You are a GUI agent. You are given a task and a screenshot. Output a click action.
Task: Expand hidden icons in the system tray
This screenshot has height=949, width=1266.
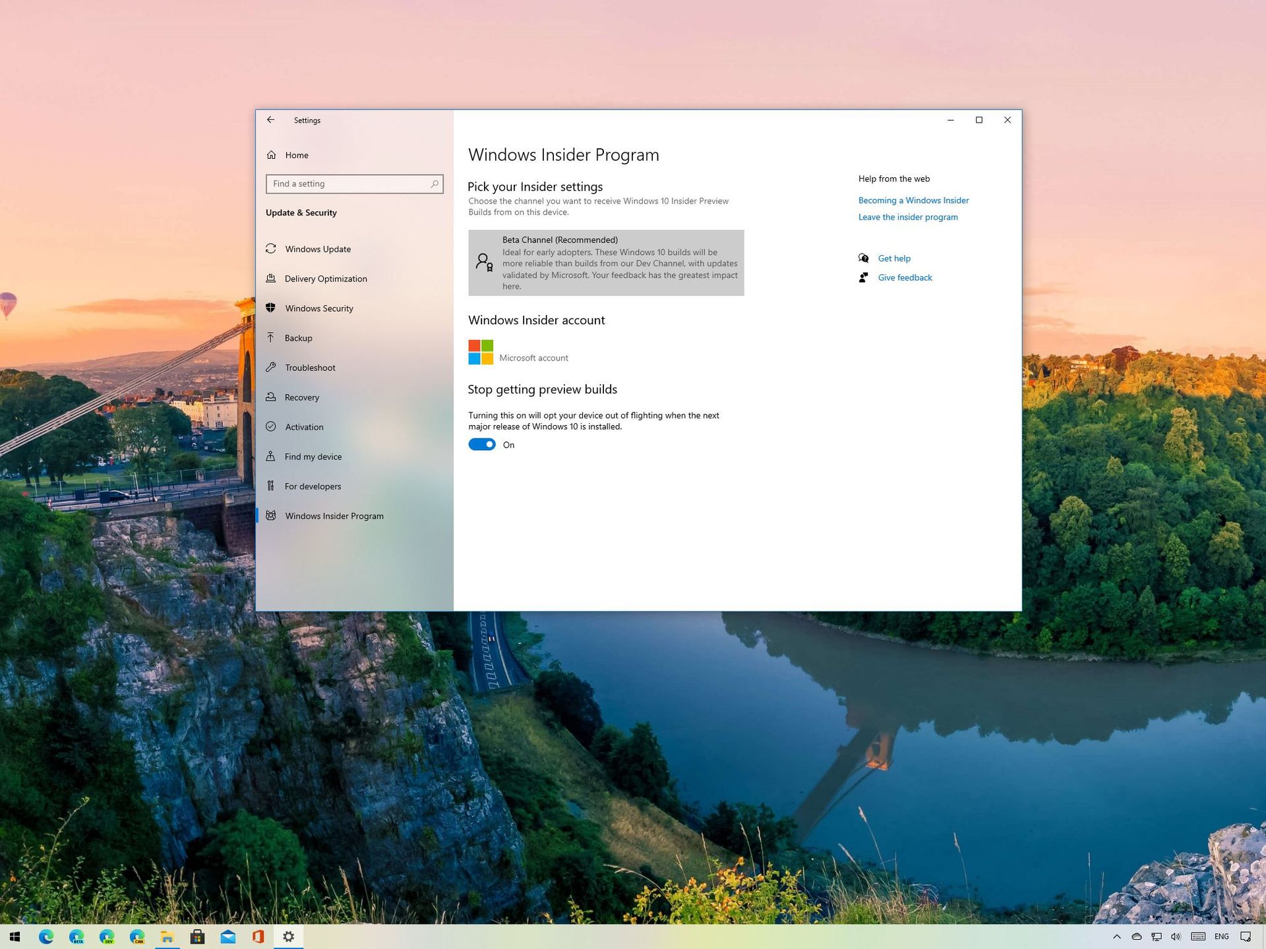tap(1116, 936)
